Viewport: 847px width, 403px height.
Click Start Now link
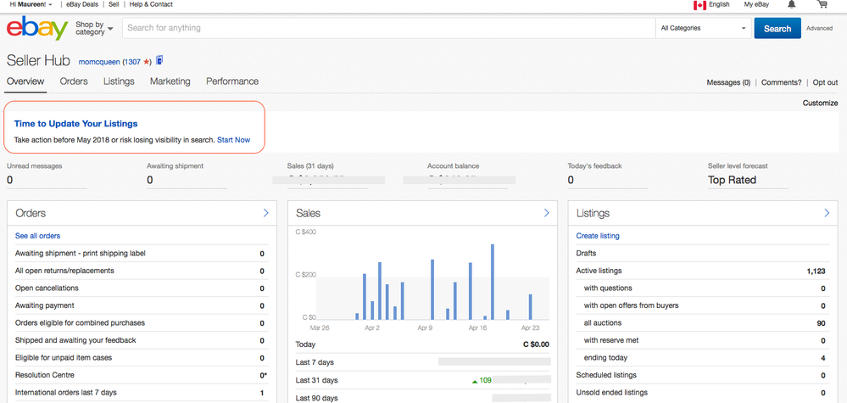[233, 140]
